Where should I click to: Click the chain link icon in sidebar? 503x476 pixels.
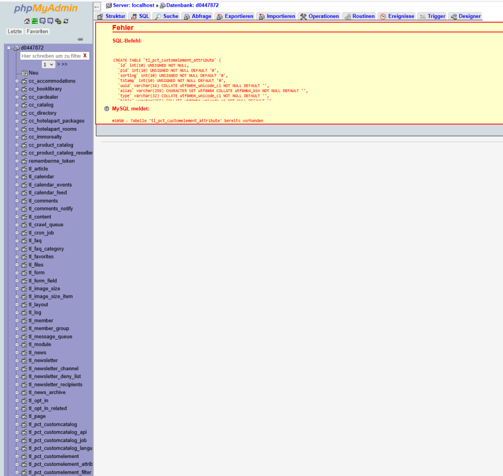click(x=80, y=39)
